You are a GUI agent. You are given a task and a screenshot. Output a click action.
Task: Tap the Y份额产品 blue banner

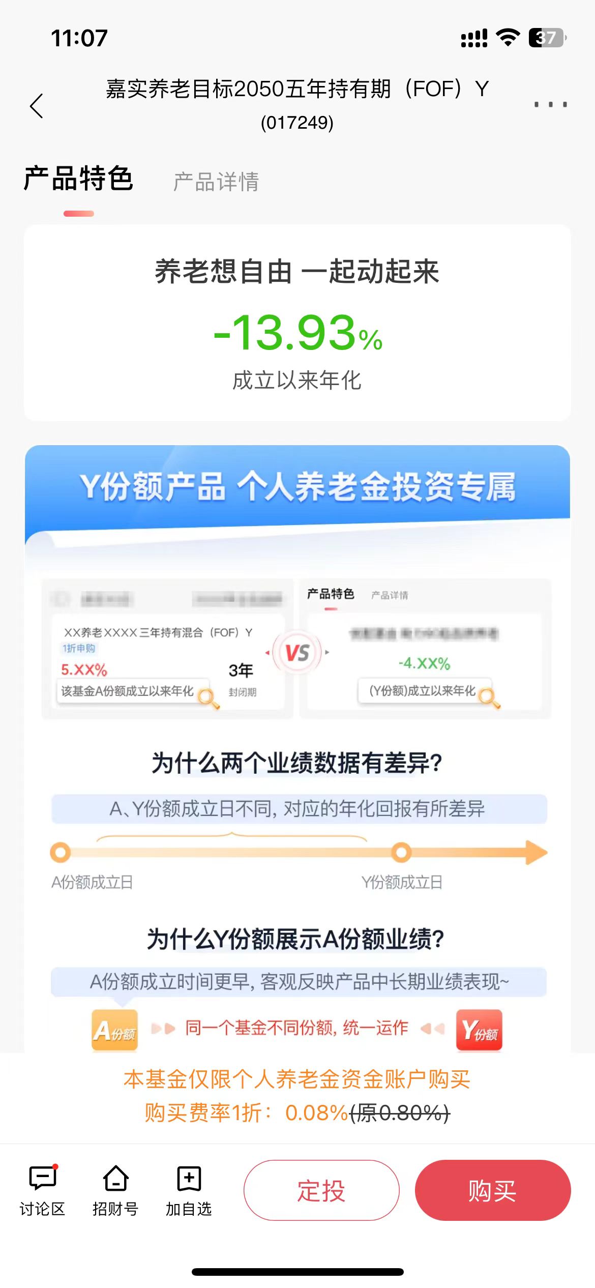[297, 487]
